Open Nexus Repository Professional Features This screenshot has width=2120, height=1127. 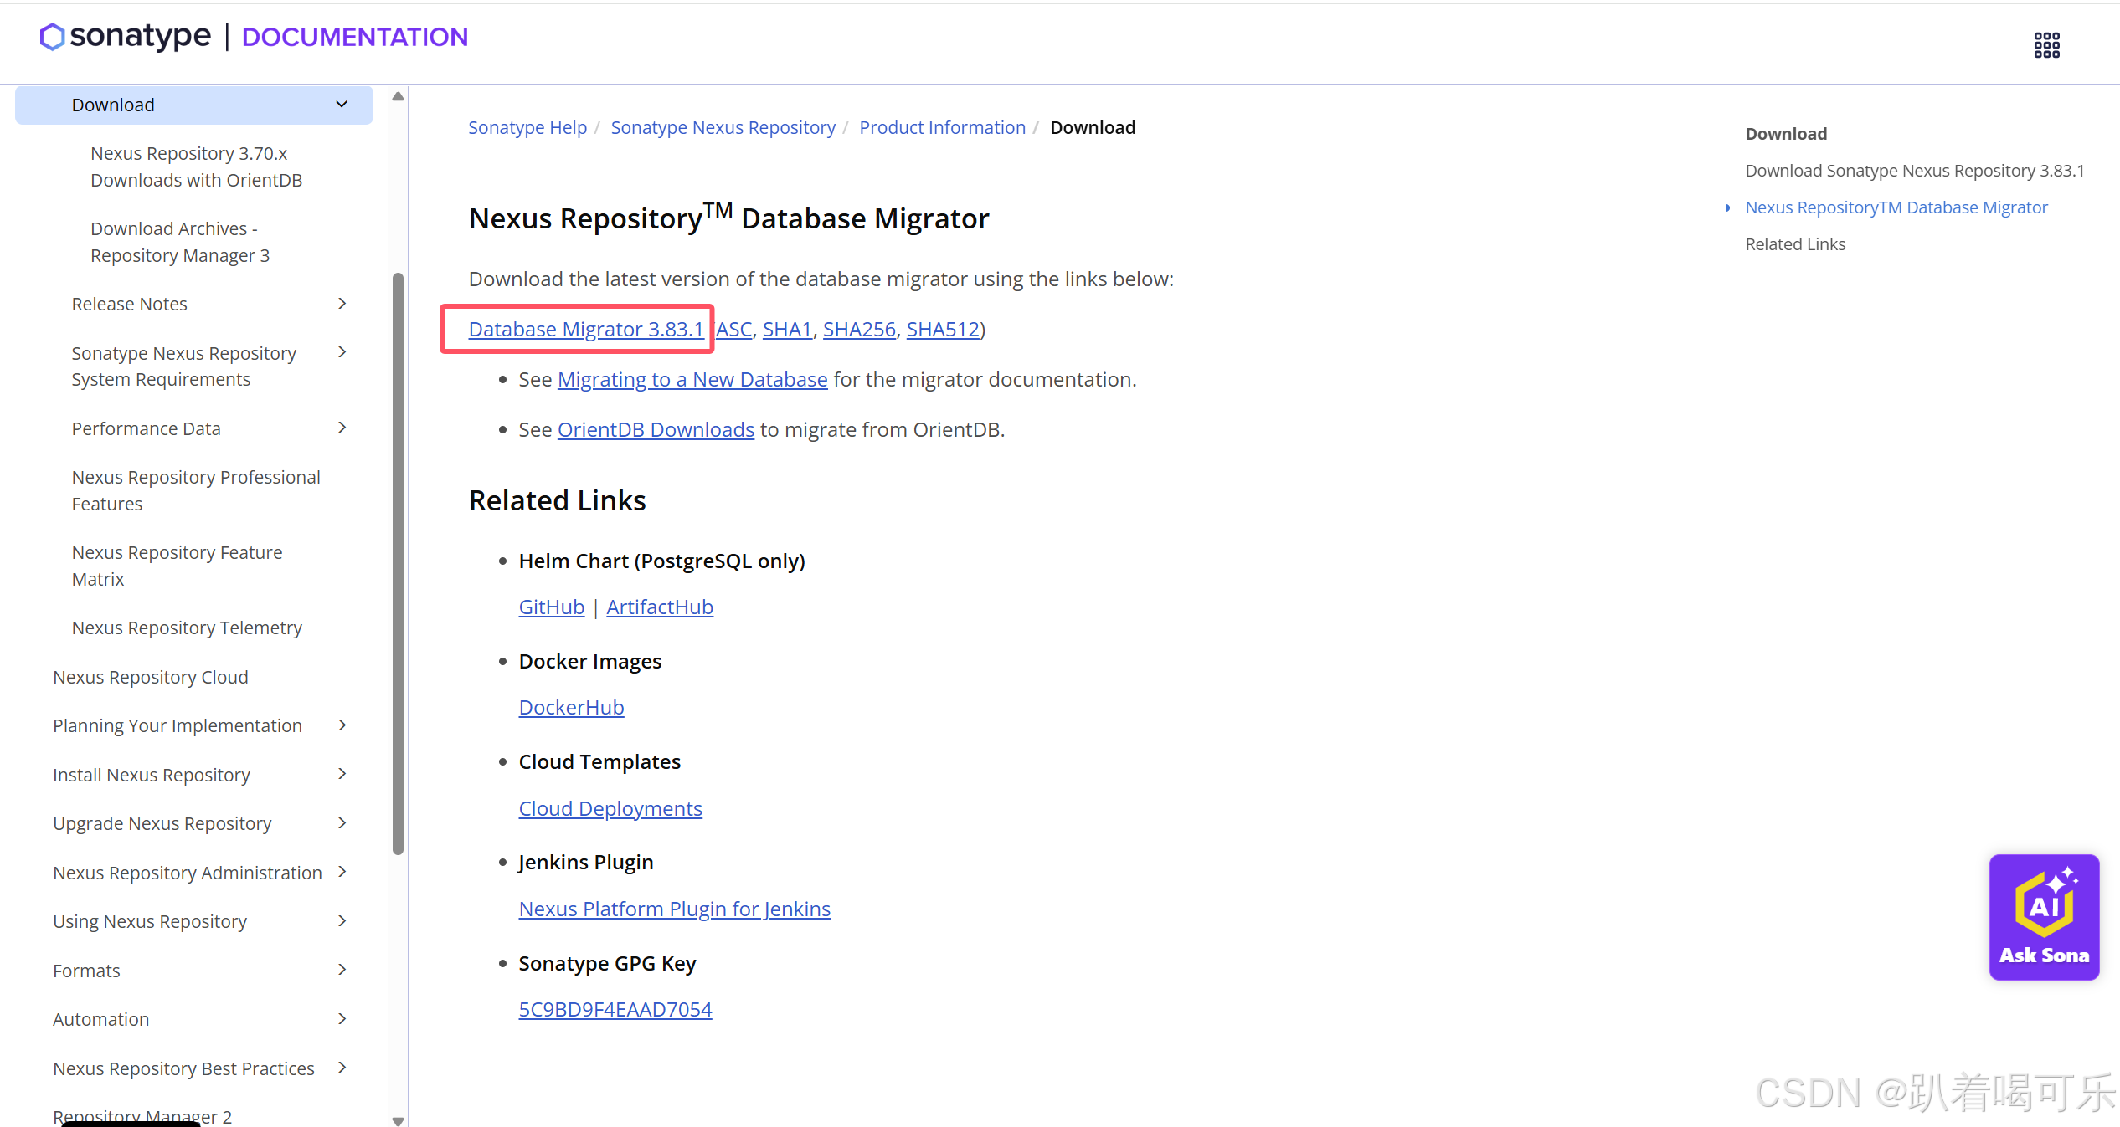[196, 490]
